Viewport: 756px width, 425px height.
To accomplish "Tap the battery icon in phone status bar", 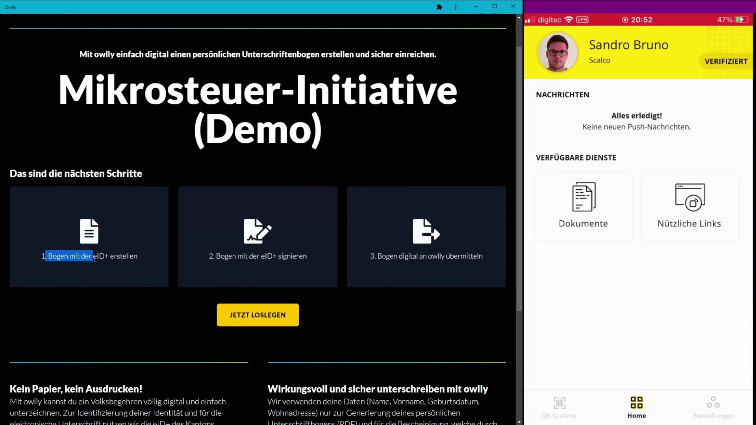I will pos(742,20).
